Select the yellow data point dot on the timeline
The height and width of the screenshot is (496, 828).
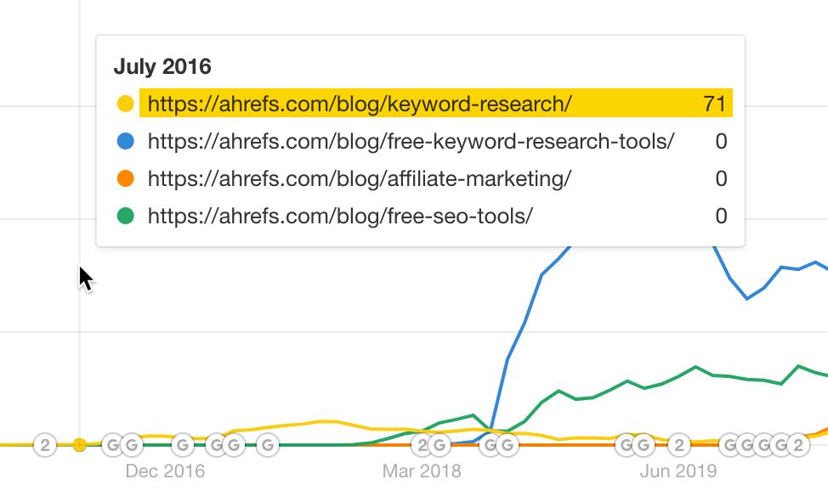tap(81, 444)
